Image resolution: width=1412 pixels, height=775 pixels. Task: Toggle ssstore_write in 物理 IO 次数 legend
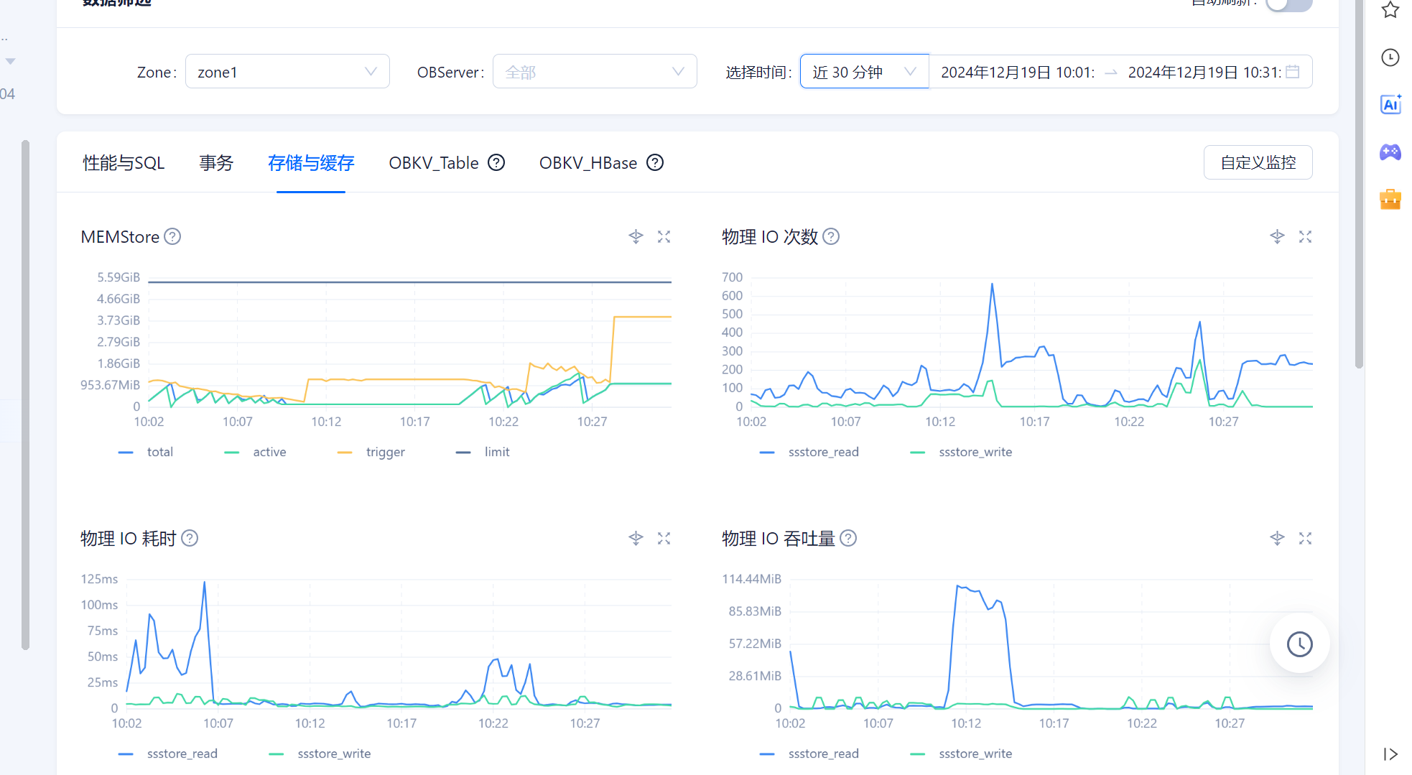click(x=961, y=452)
